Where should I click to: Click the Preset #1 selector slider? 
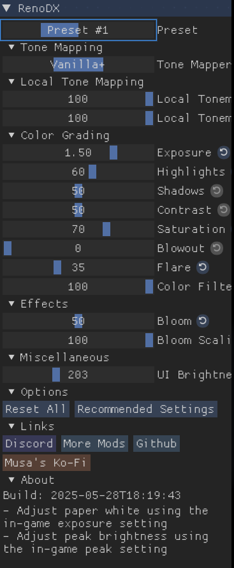pos(78,30)
